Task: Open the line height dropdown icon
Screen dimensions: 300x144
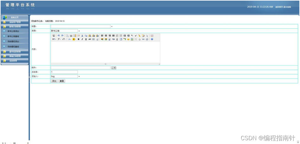Action: (x=94, y=39)
